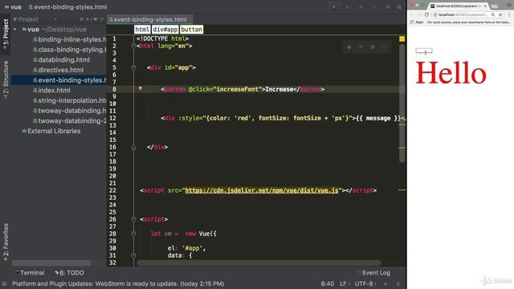This screenshot has height=289, width=514.
Task: Click the editor vertical scrollbar
Action: click(x=402, y=104)
